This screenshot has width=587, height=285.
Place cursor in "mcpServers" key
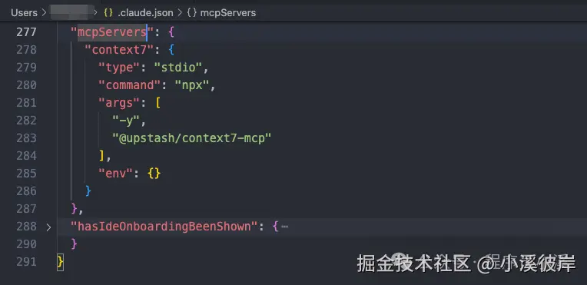tap(112, 32)
